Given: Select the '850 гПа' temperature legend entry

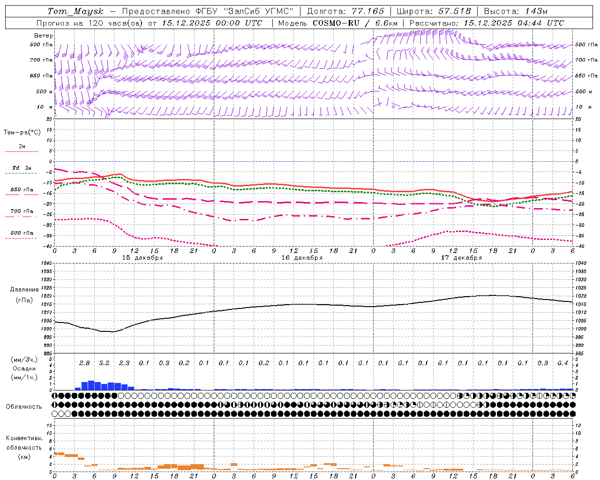Looking at the screenshot, I should tap(22, 190).
